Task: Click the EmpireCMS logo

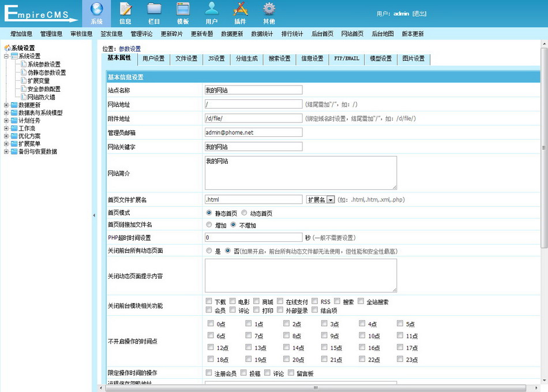Action: coord(40,13)
